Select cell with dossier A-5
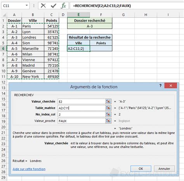Viewport: 184px width, 181px height. click(14, 49)
